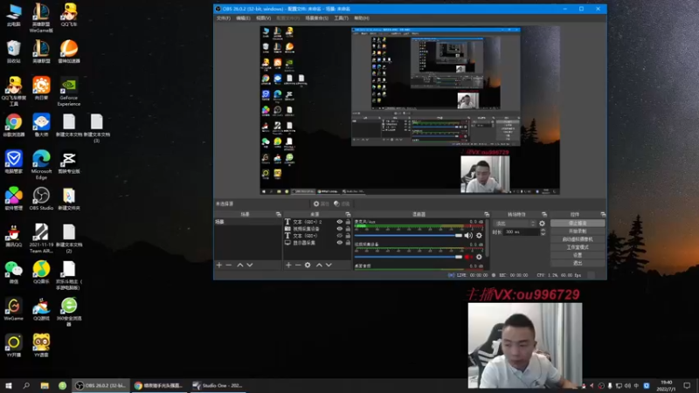Open the WeGame desktop icon
Screen dimensions: 699x393
14,309
